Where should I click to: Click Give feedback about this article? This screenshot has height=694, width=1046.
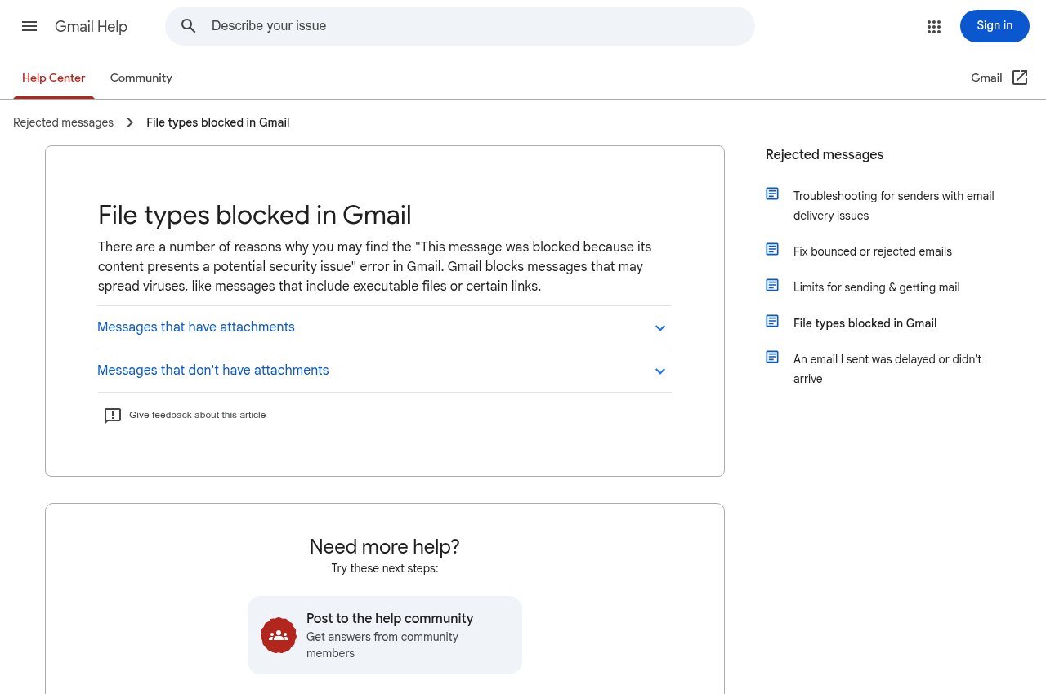coord(197,415)
